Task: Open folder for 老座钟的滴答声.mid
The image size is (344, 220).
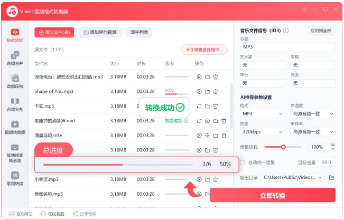Action: coord(216,121)
